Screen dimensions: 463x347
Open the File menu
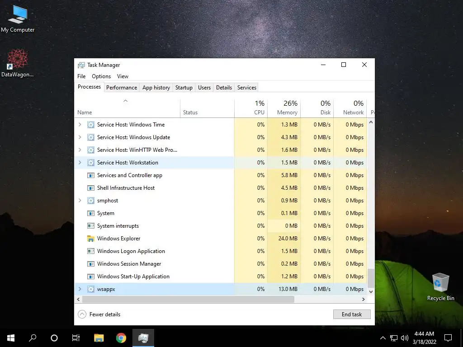click(81, 76)
